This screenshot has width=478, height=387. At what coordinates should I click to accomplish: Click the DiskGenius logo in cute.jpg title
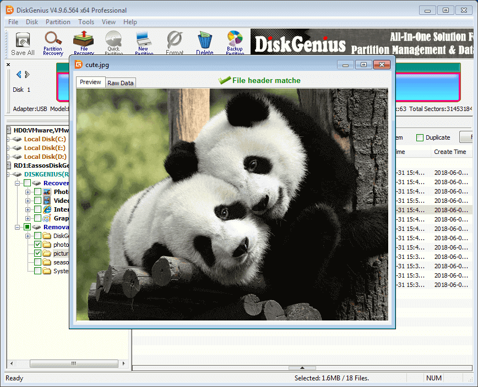(x=79, y=64)
